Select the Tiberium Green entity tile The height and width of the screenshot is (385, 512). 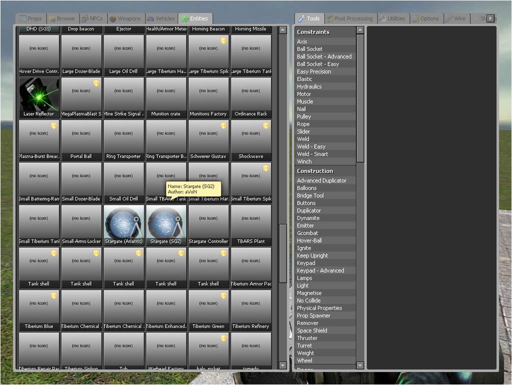208,310
